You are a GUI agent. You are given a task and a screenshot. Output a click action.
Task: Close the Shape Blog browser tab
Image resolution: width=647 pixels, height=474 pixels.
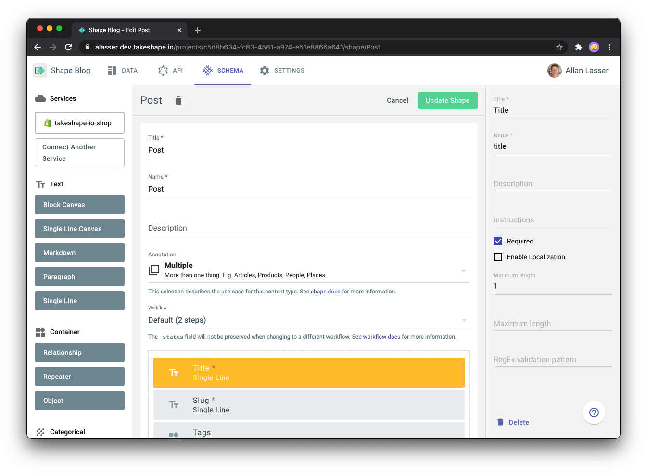pyautogui.click(x=179, y=30)
